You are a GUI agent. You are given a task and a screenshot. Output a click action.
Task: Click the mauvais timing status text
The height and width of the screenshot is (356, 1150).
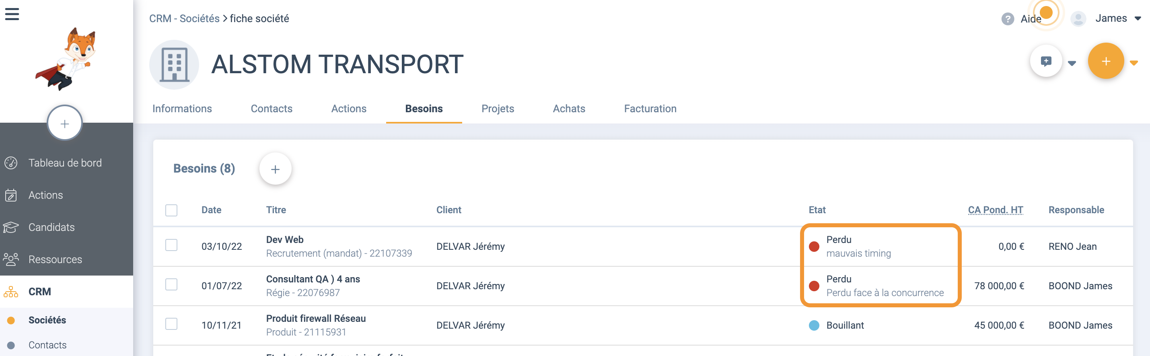click(858, 254)
